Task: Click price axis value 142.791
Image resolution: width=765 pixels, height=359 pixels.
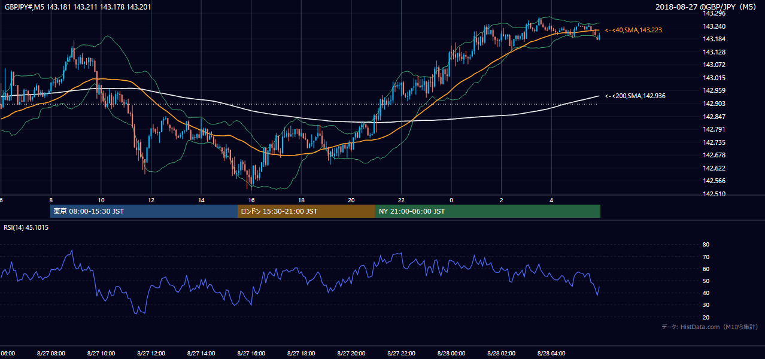Action: [x=714, y=129]
